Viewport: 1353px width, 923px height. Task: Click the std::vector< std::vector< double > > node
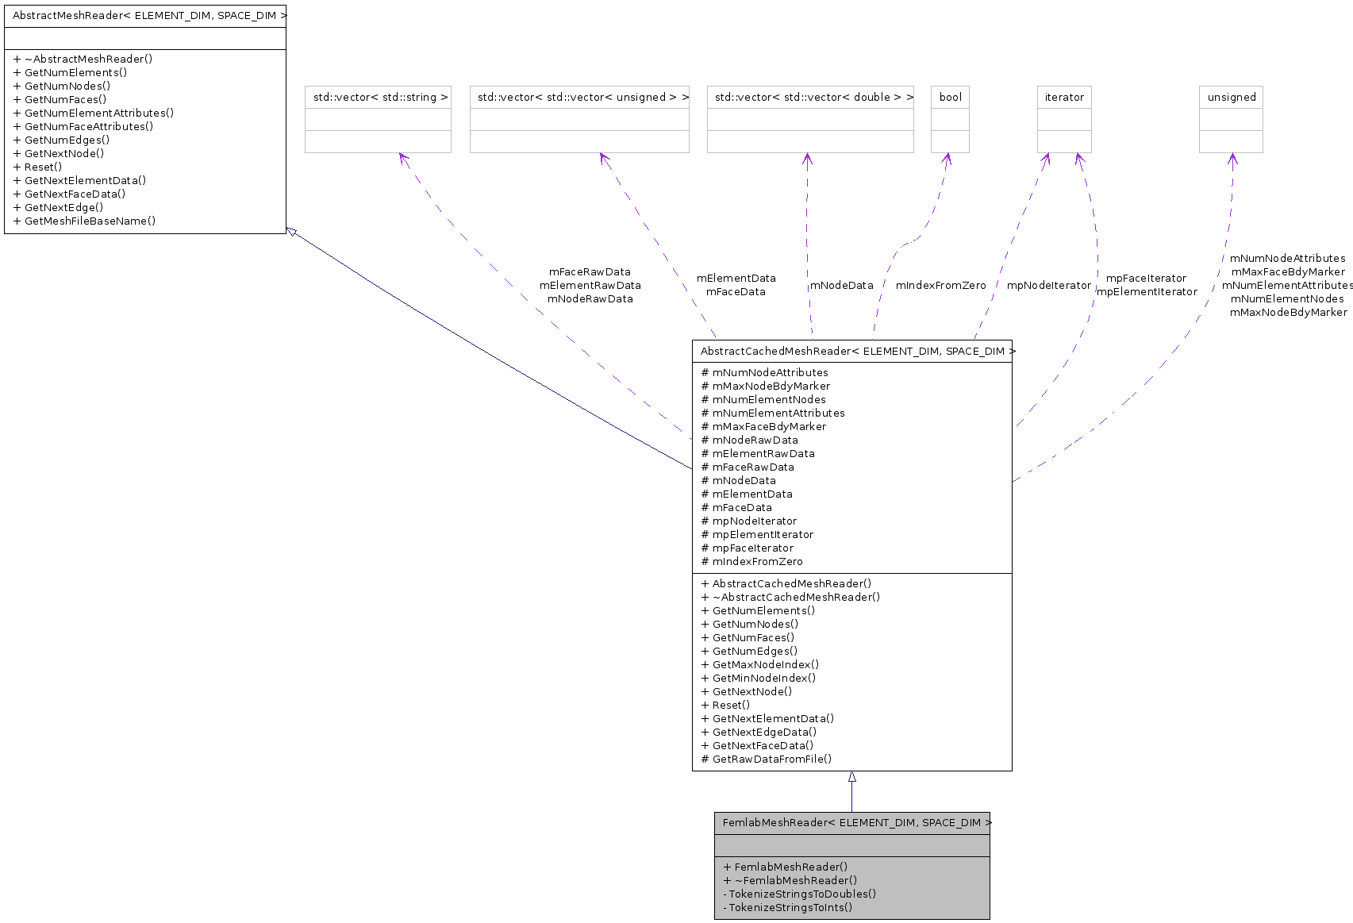point(810,119)
